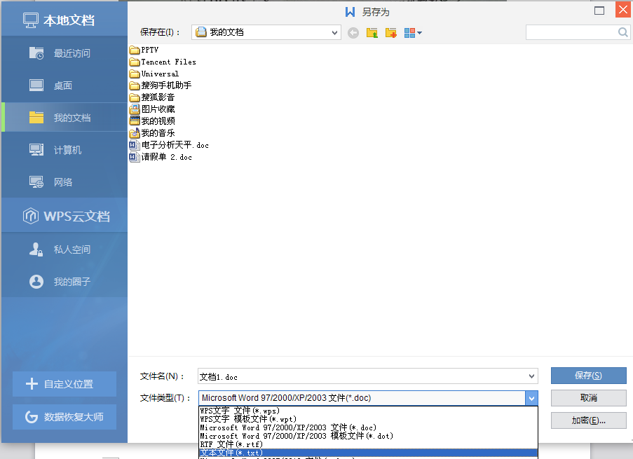The height and width of the screenshot is (459, 633).
Task: Choose WPS文字 文件(*.wps) file type
Action: [368, 411]
